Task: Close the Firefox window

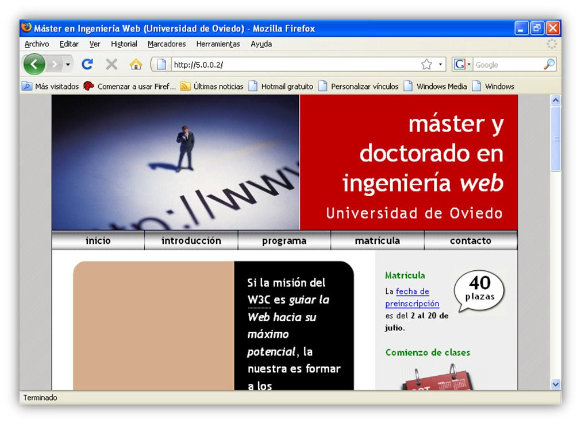Action: tap(553, 28)
